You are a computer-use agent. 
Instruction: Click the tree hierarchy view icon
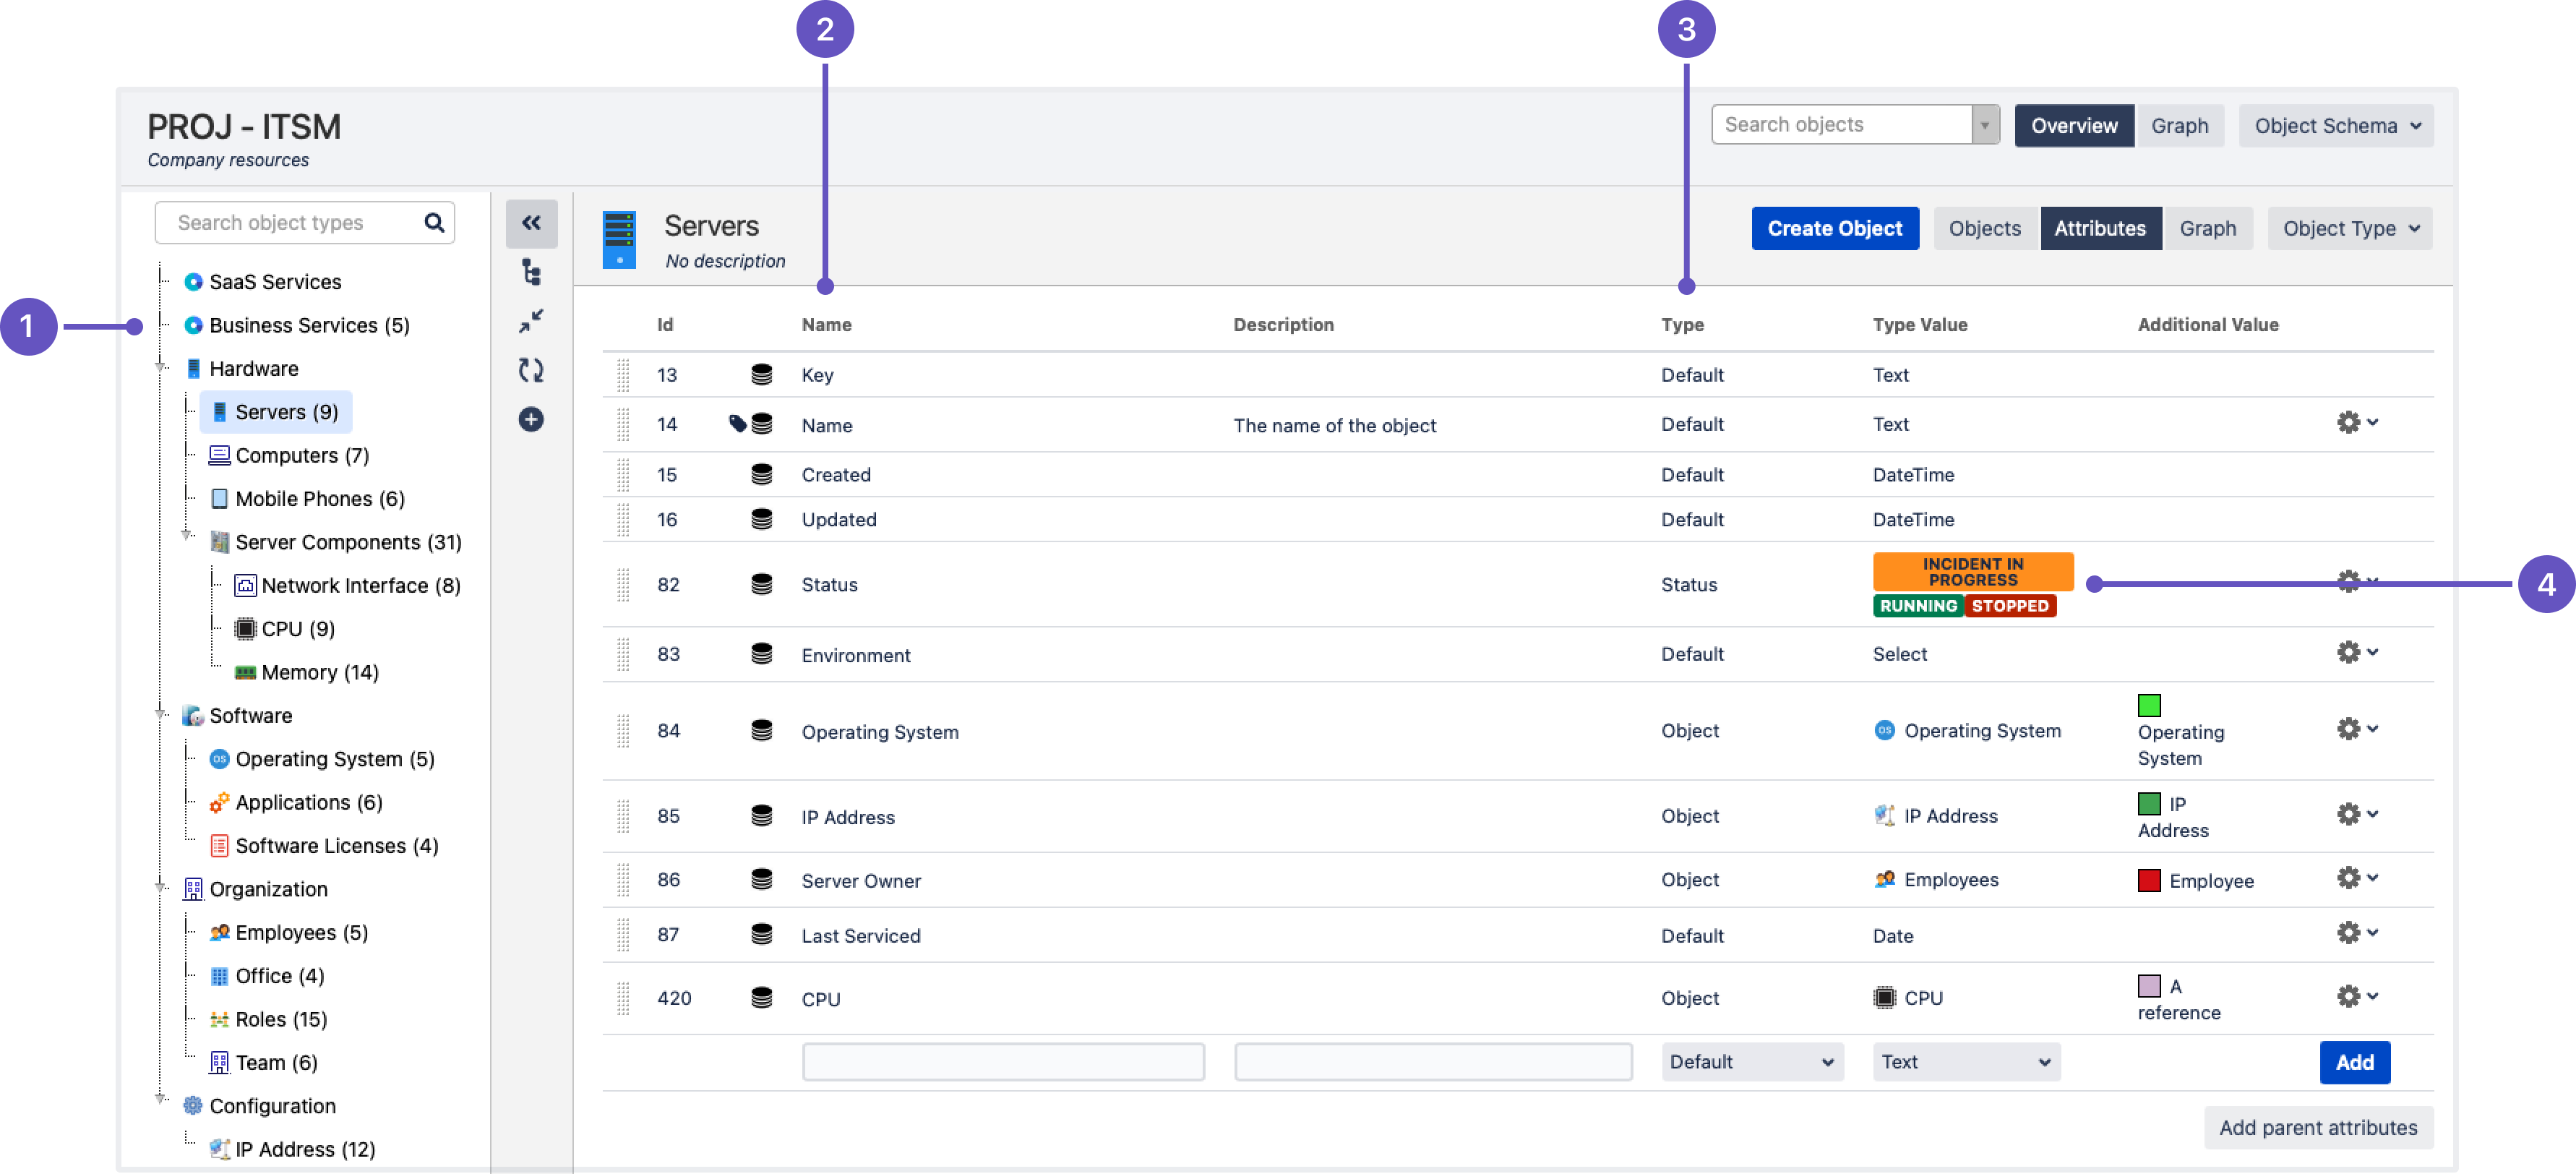(x=531, y=272)
